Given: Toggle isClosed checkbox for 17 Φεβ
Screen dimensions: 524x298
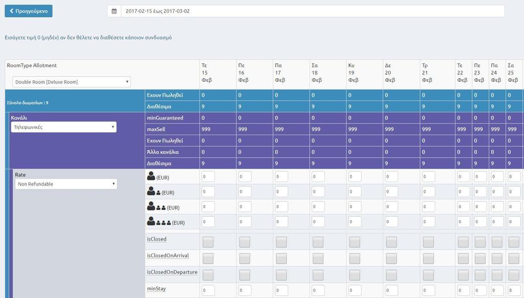Looking at the screenshot, I should click(x=281, y=242).
